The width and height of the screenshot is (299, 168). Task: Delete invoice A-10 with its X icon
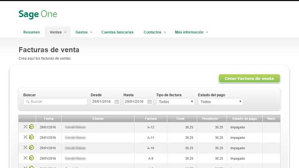tap(25, 148)
